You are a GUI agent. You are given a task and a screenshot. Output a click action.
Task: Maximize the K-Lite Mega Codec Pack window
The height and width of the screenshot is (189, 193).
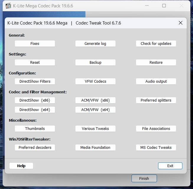[x=164, y=6]
